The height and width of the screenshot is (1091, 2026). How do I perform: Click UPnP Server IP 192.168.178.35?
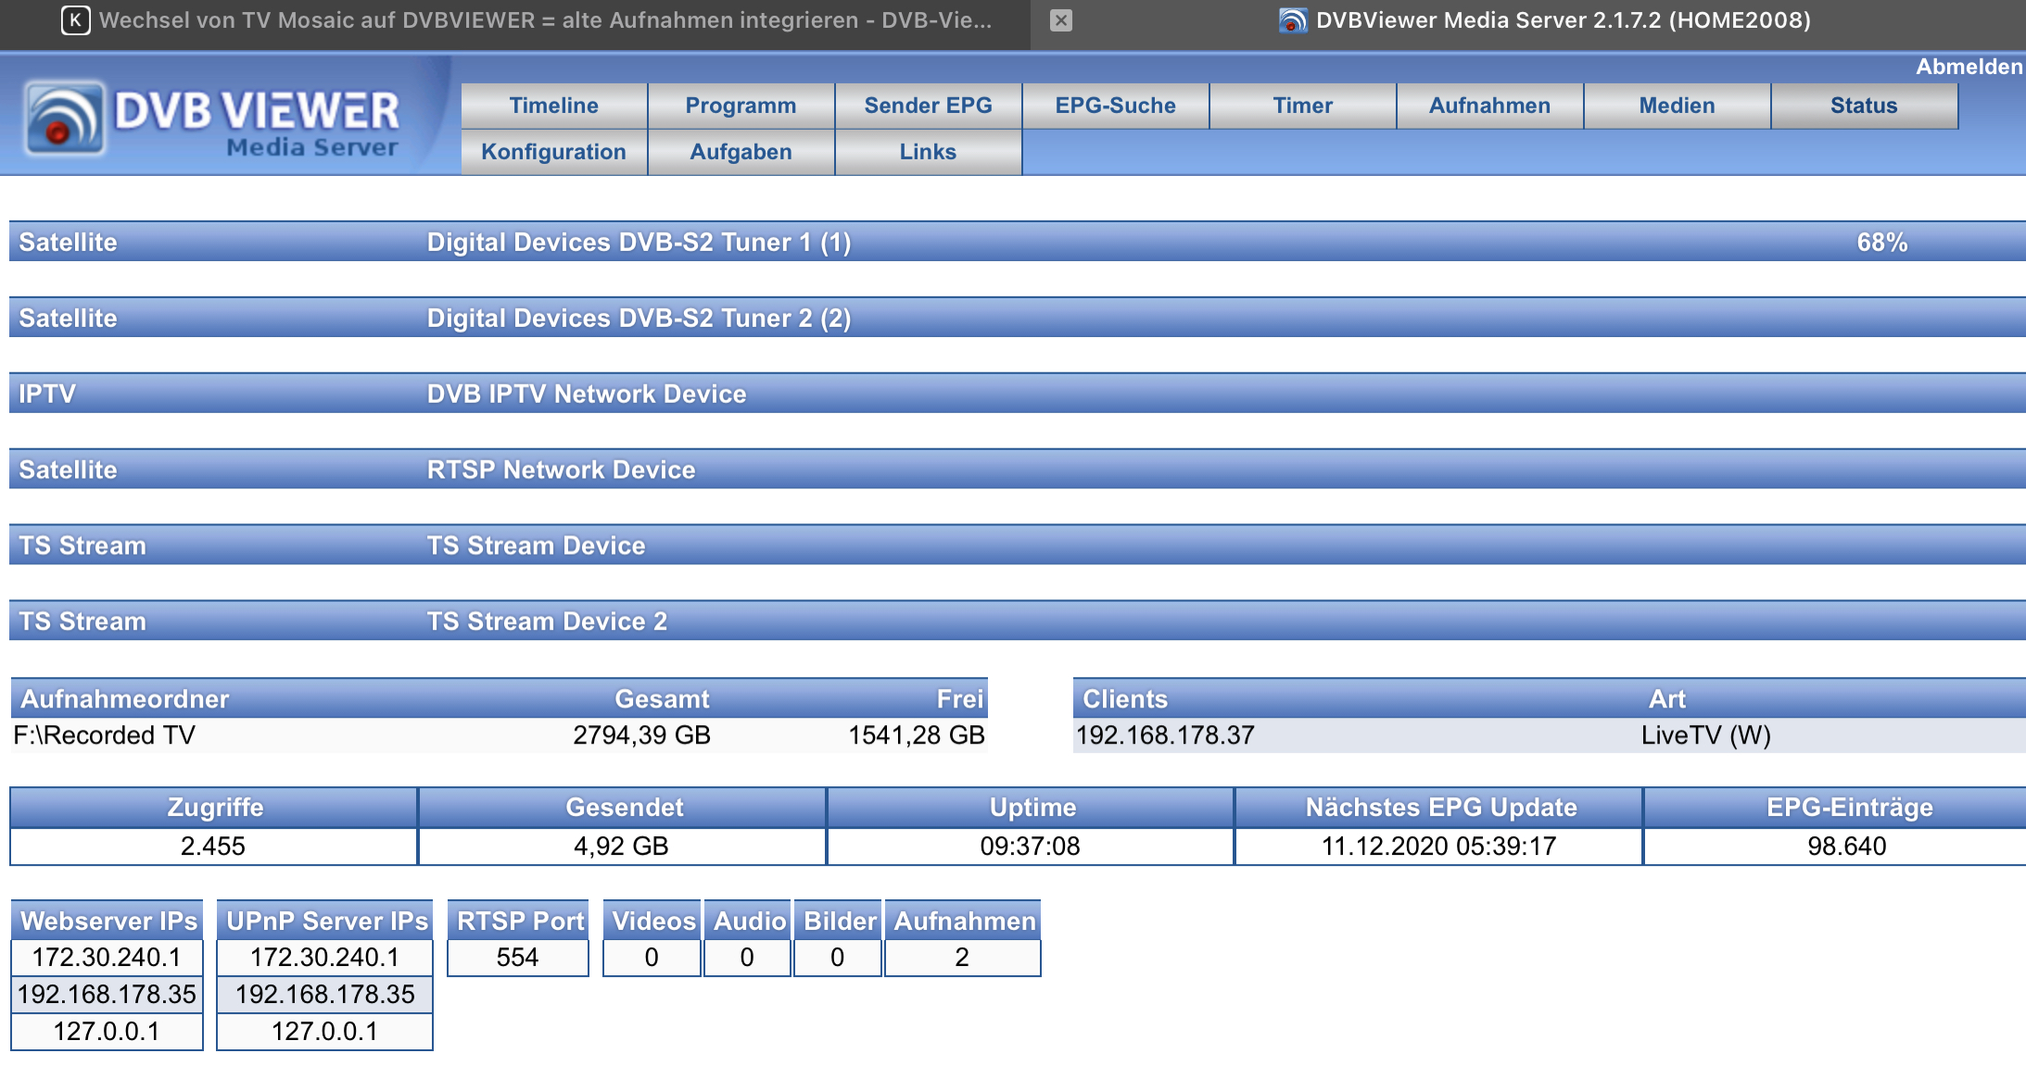(325, 995)
